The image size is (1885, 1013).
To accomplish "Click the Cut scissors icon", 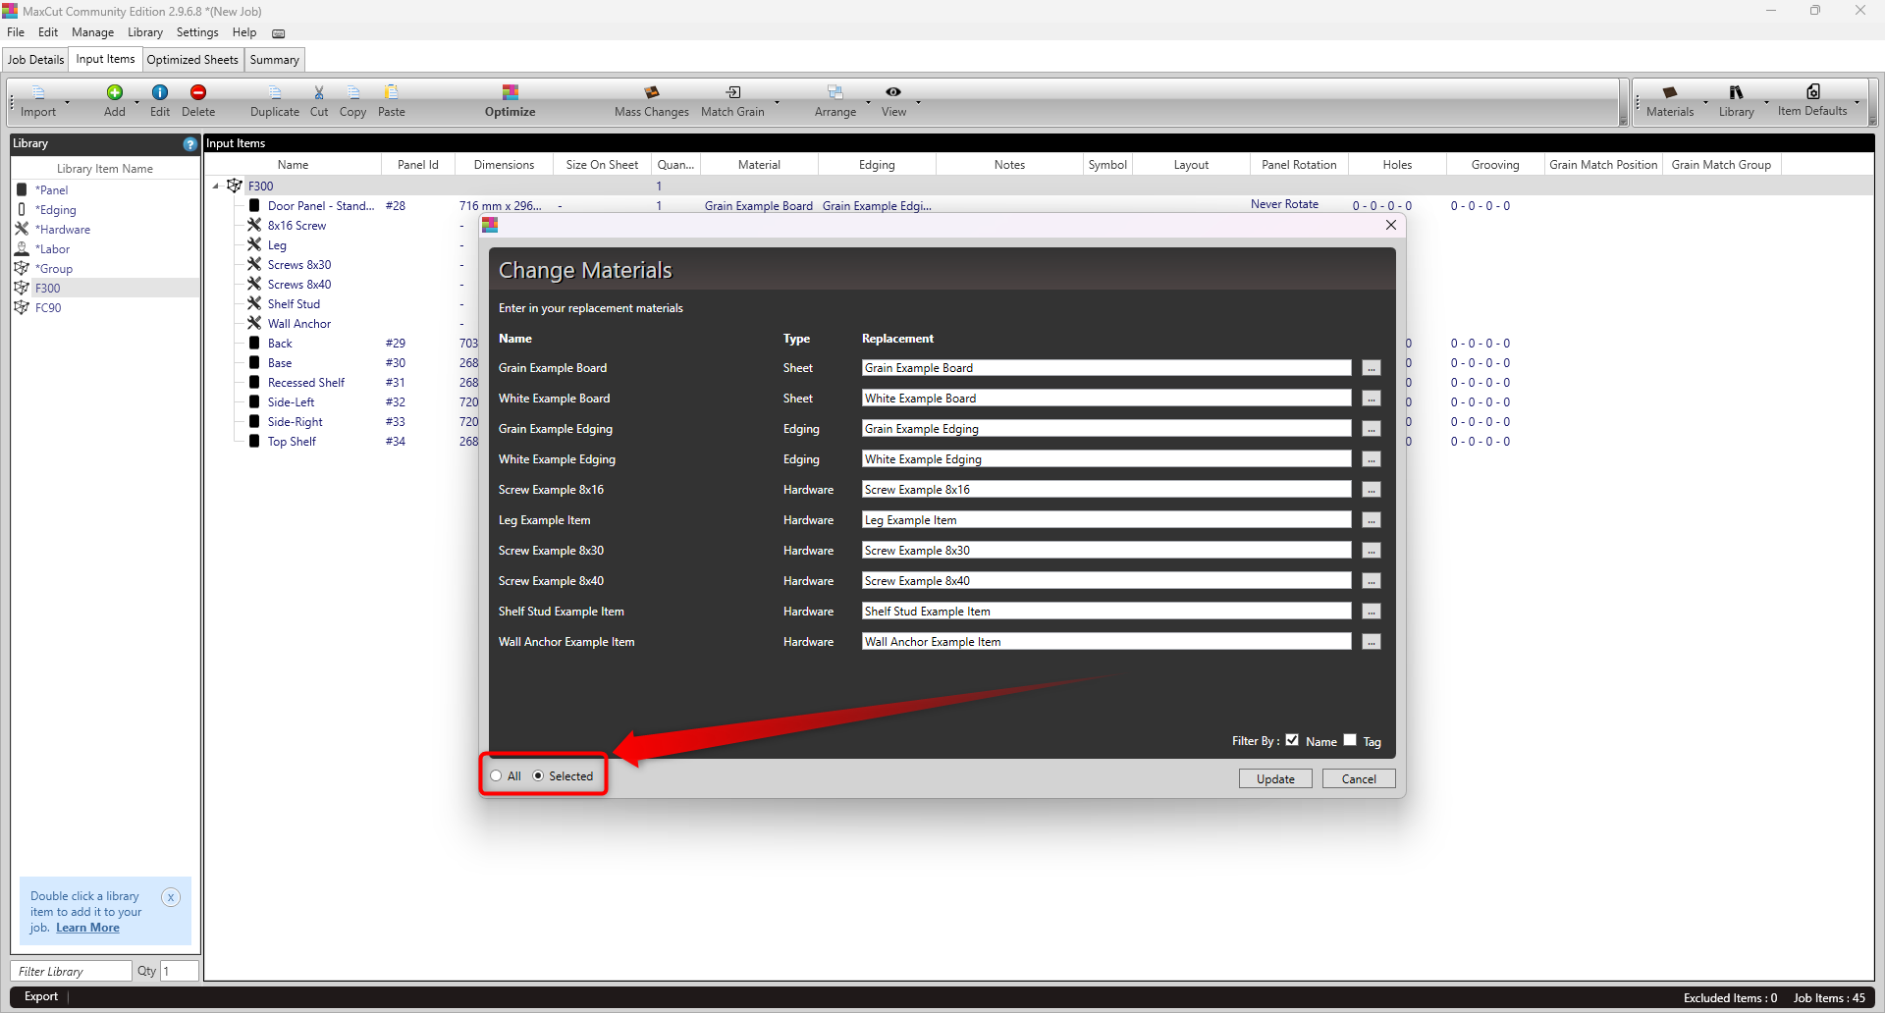I will click(x=319, y=92).
